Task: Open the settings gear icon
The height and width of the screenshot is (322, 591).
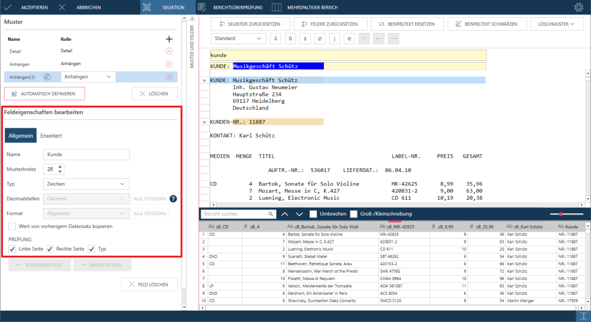Action: pyautogui.click(x=579, y=8)
